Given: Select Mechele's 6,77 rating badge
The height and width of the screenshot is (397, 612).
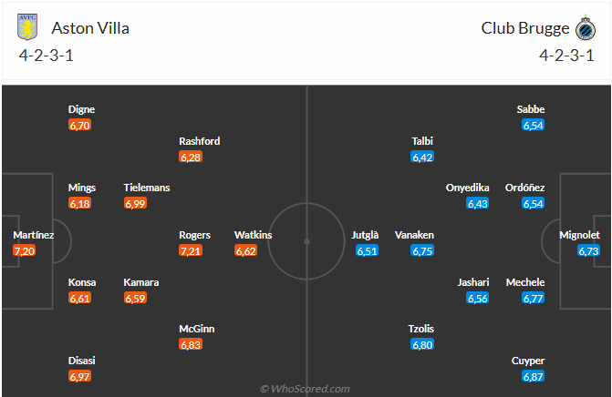Looking at the screenshot, I should point(533,298).
